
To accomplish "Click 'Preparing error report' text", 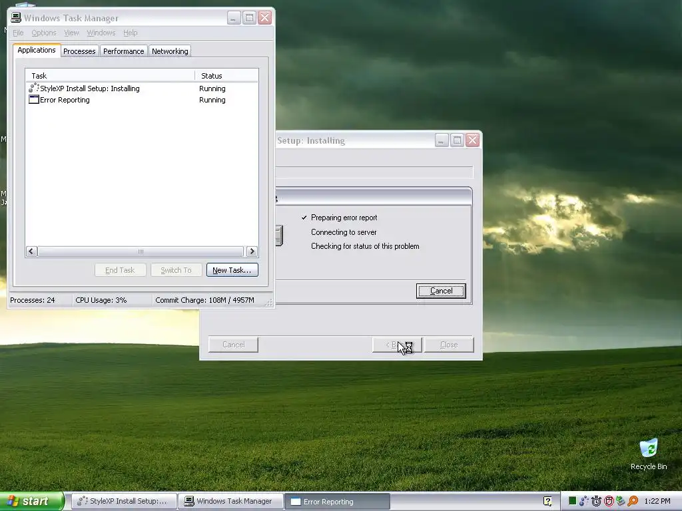I will point(344,218).
